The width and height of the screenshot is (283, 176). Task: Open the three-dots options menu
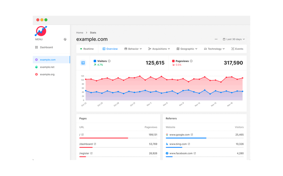tap(216, 39)
